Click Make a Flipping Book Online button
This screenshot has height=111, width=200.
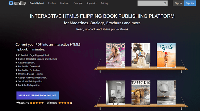37,95
